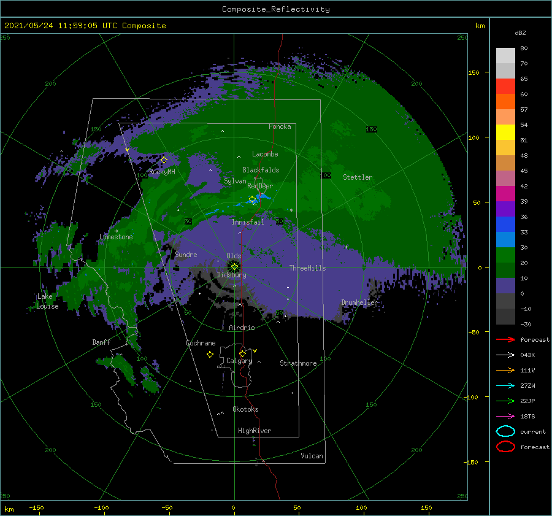Click the Cochrane label
The height and width of the screenshot is (516, 552).
201,343
